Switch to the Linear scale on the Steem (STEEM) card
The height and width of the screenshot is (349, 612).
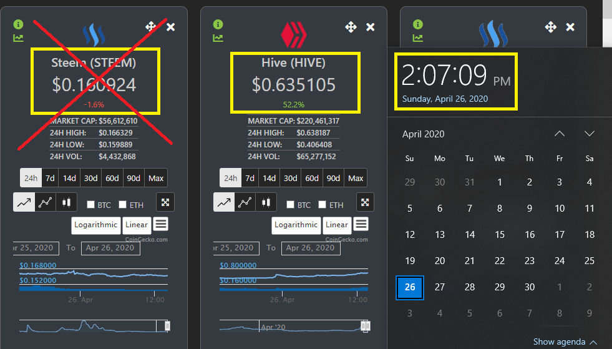tap(137, 225)
